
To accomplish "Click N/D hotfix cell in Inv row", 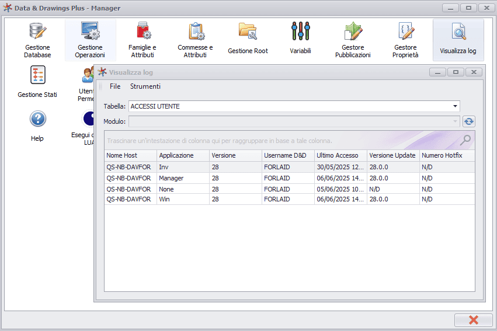I will (x=447, y=167).
